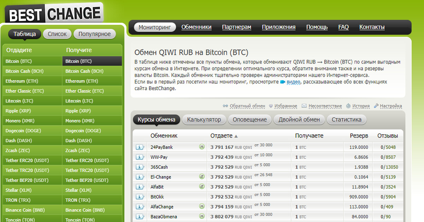Screen dimensions: 424x222
Task: Click the video camera icon before видео
Action: click(x=283, y=82)
